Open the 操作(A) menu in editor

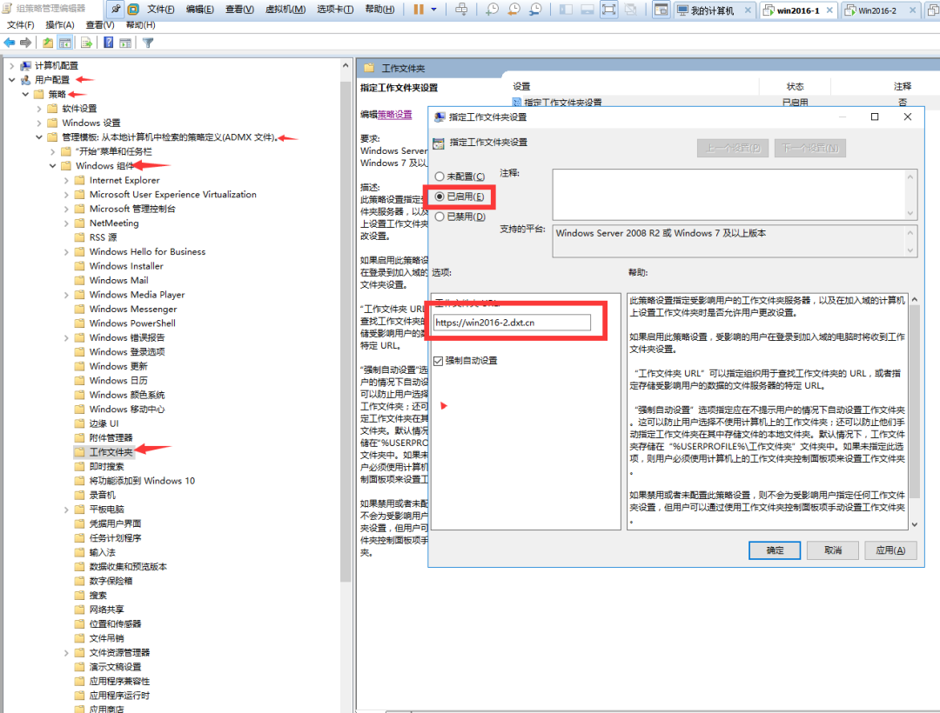pyautogui.click(x=60, y=24)
